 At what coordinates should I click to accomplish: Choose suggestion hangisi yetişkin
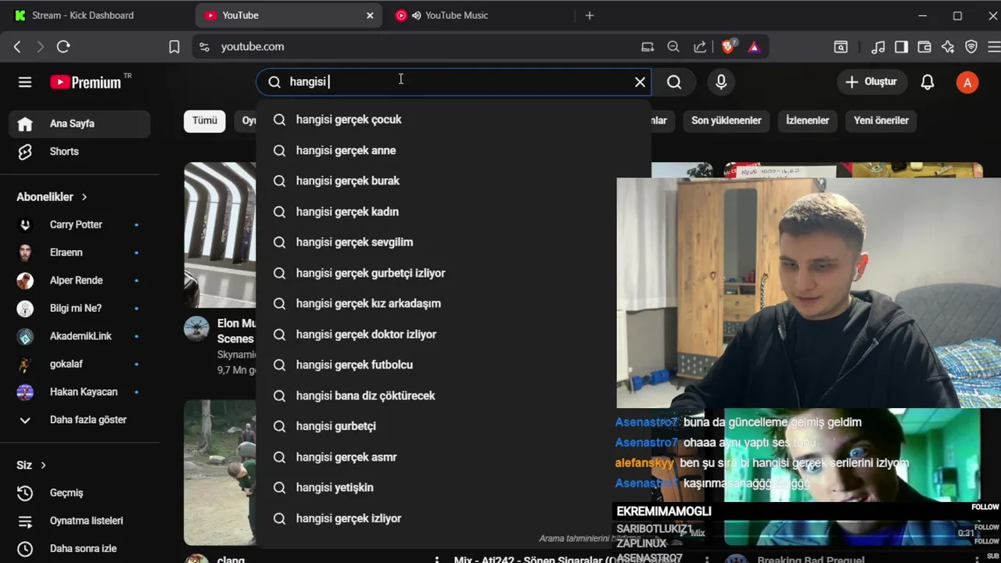click(454, 488)
